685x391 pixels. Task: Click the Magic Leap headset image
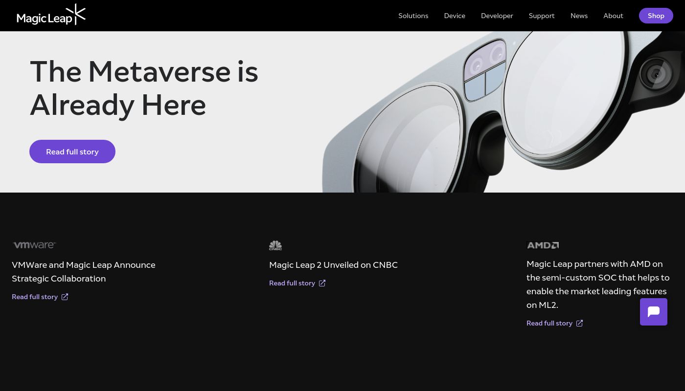(504, 112)
